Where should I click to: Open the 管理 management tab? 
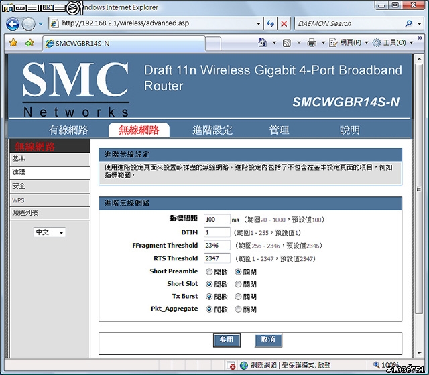pos(279,130)
